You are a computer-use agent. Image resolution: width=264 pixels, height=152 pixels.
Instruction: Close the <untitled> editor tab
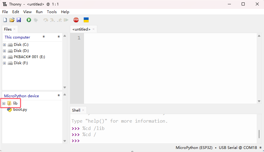(x=94, y=29)
